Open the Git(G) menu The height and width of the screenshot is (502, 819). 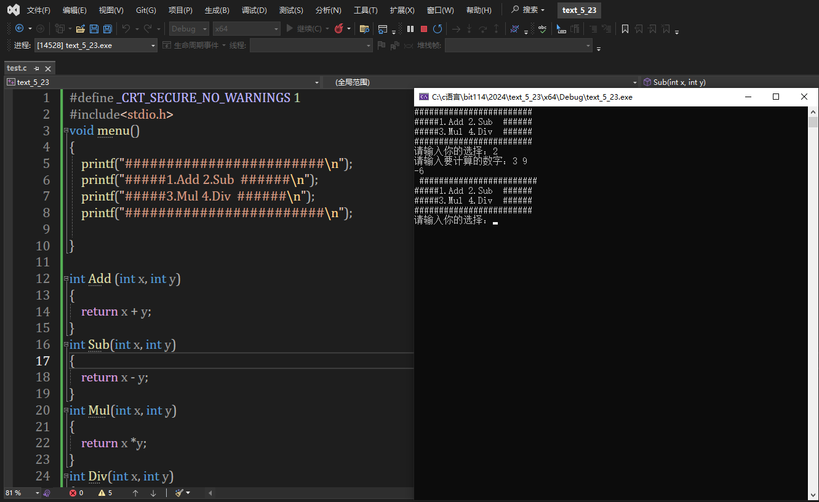tap(146, 10)
